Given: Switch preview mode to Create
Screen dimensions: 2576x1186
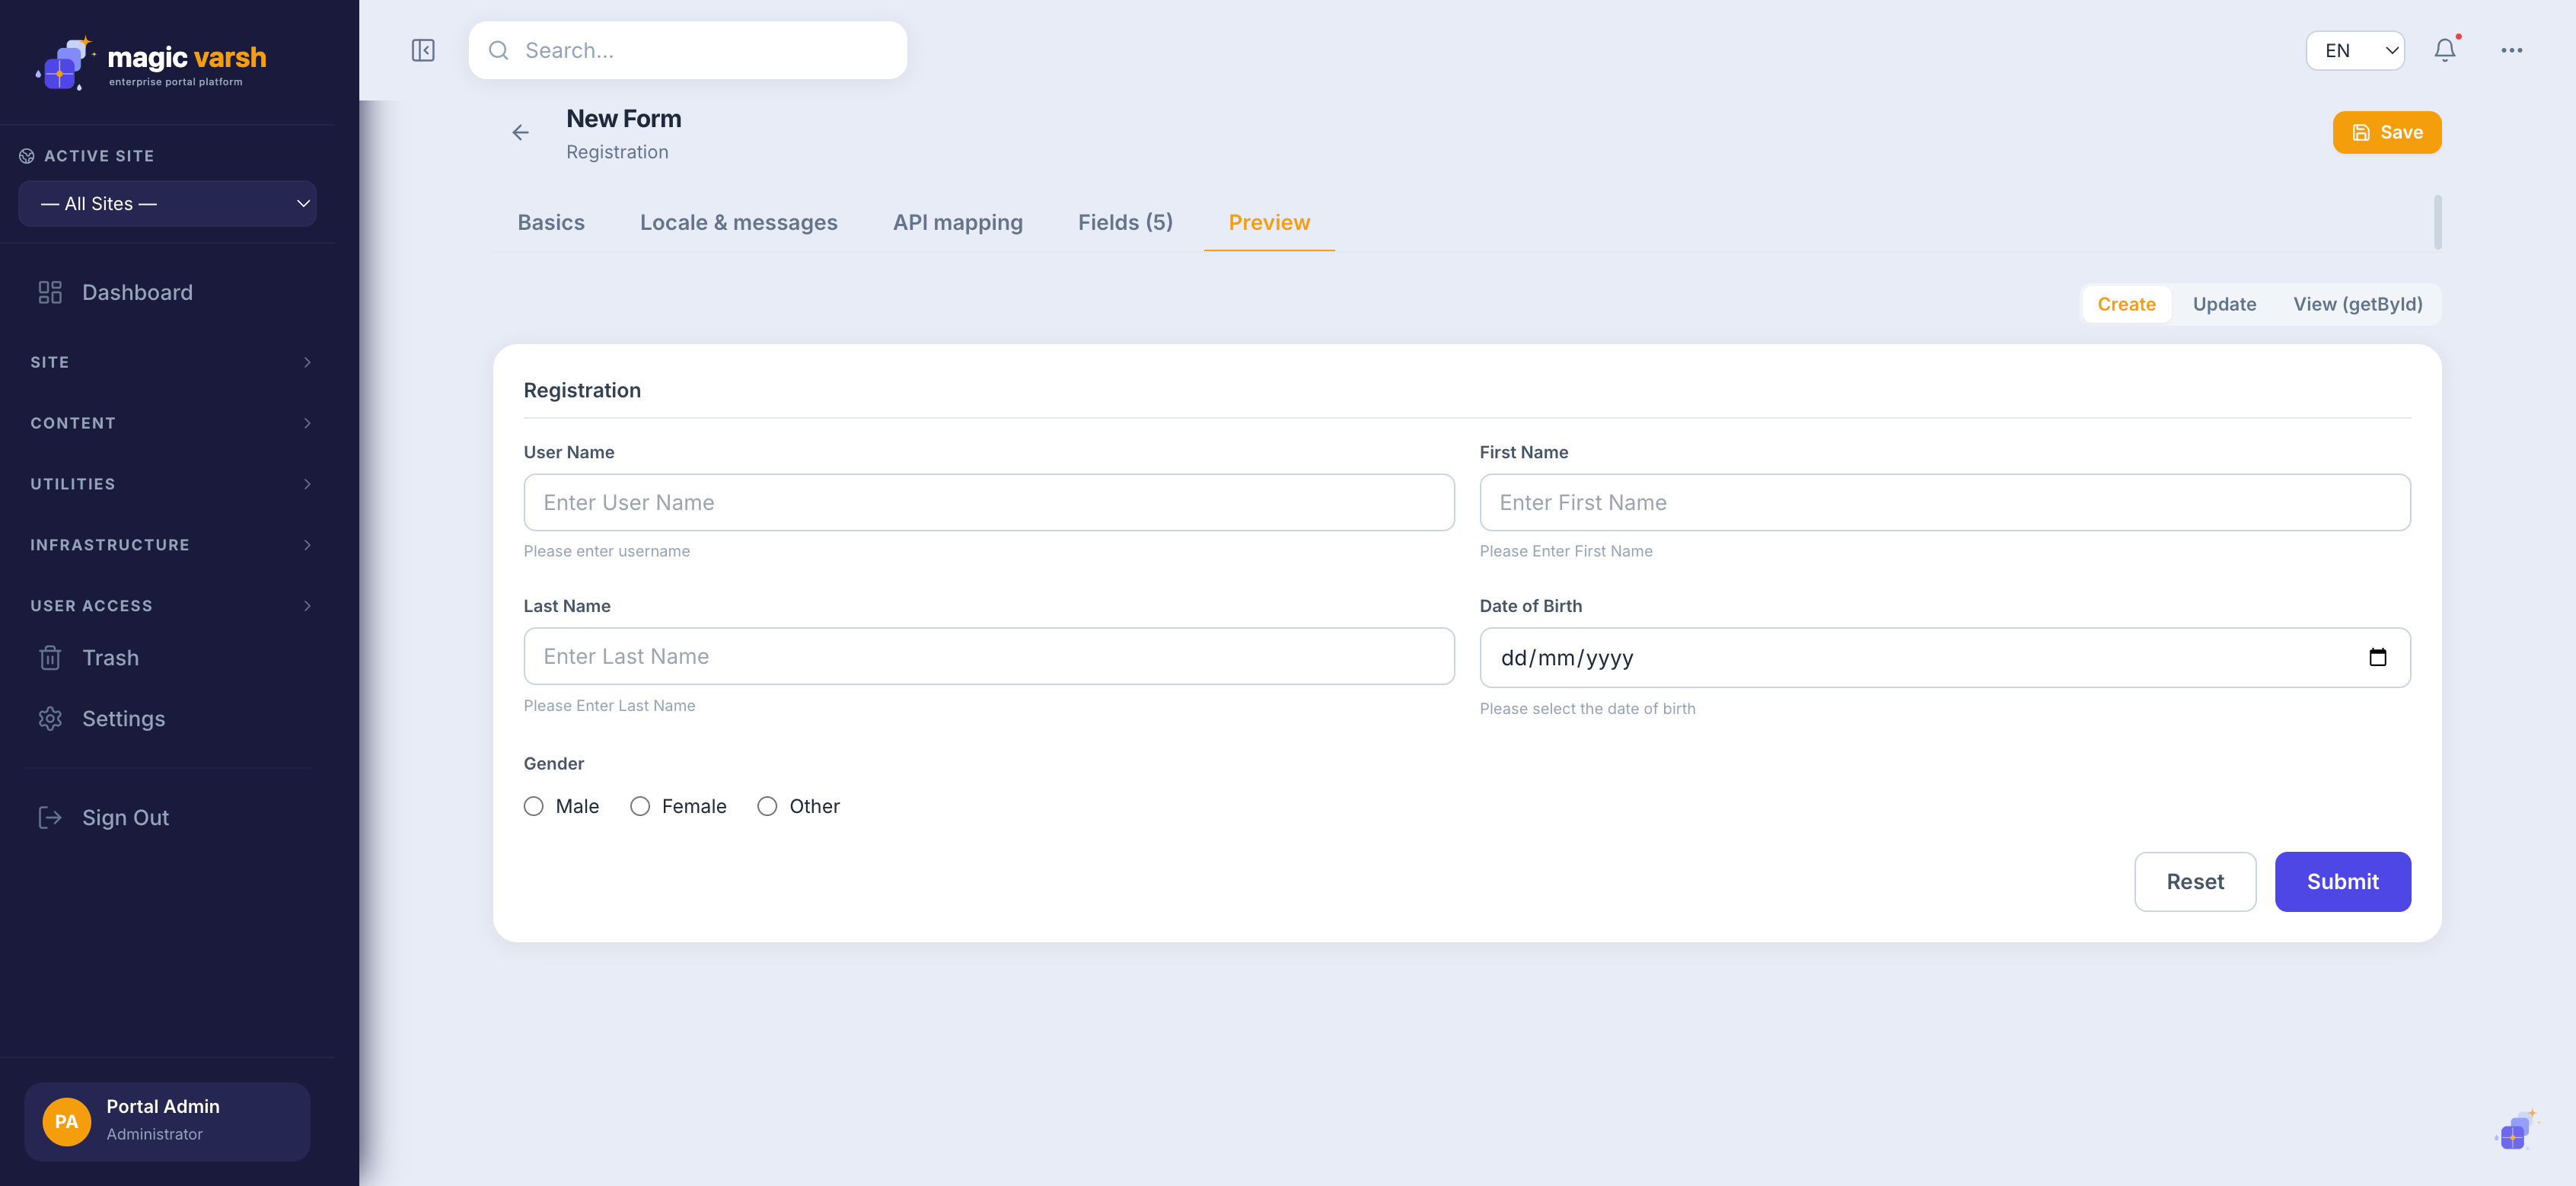Looking at the screenshot, I should [x=2126, y=304].
